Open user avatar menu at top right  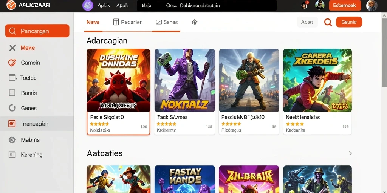click(372, 5)
